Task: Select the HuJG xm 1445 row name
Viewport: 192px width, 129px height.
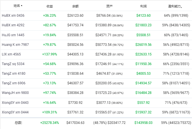Action: [13, 35]
